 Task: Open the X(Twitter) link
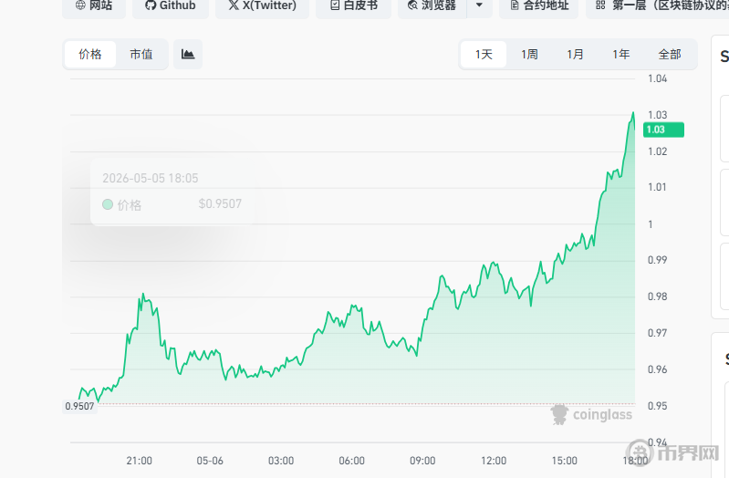262,6
